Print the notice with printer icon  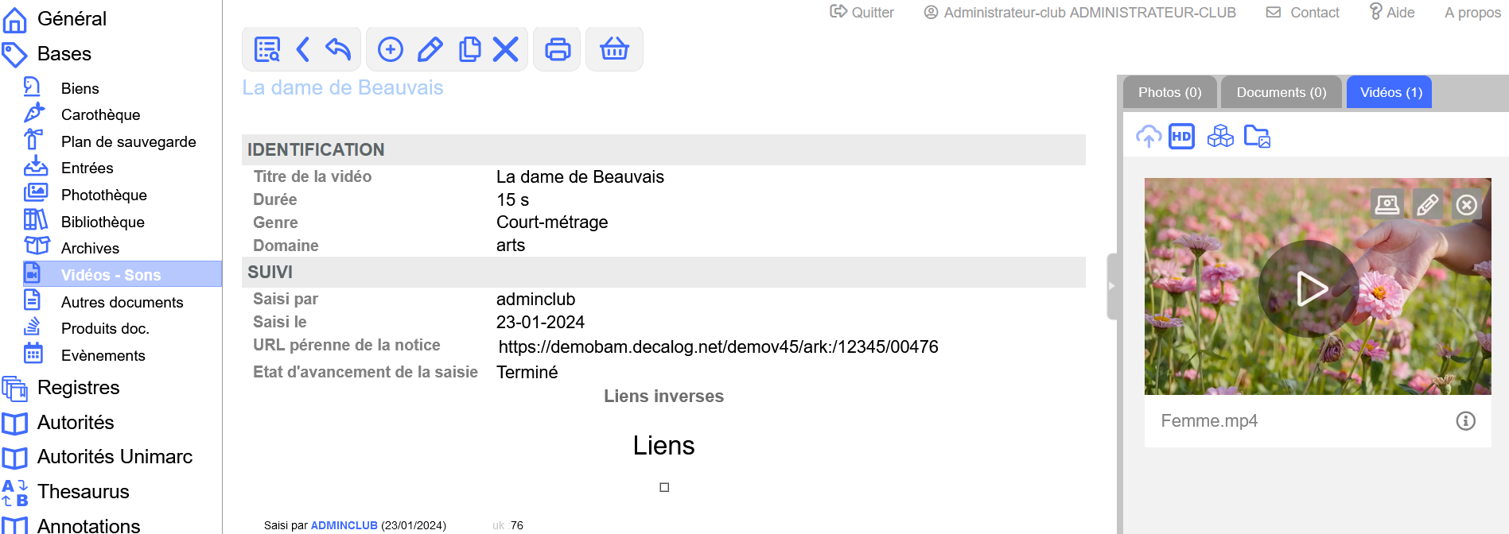(x=558, y=49)
